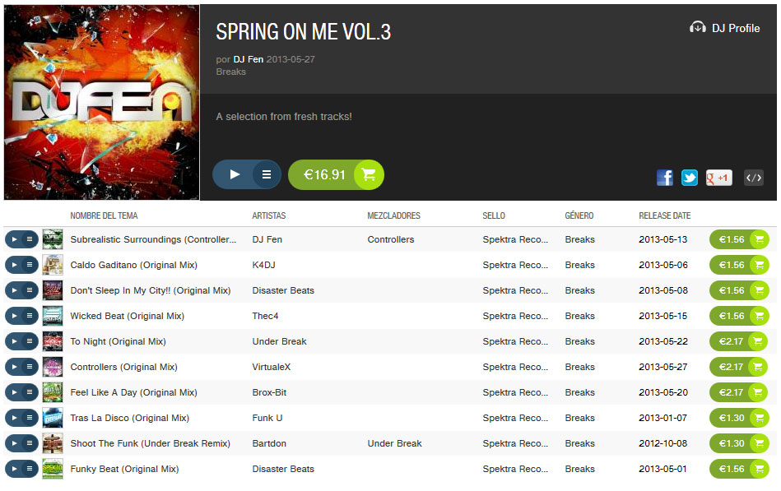Play Shoot The Funk (Under Break Remix)
781x491 pixels.
(14, 443)
